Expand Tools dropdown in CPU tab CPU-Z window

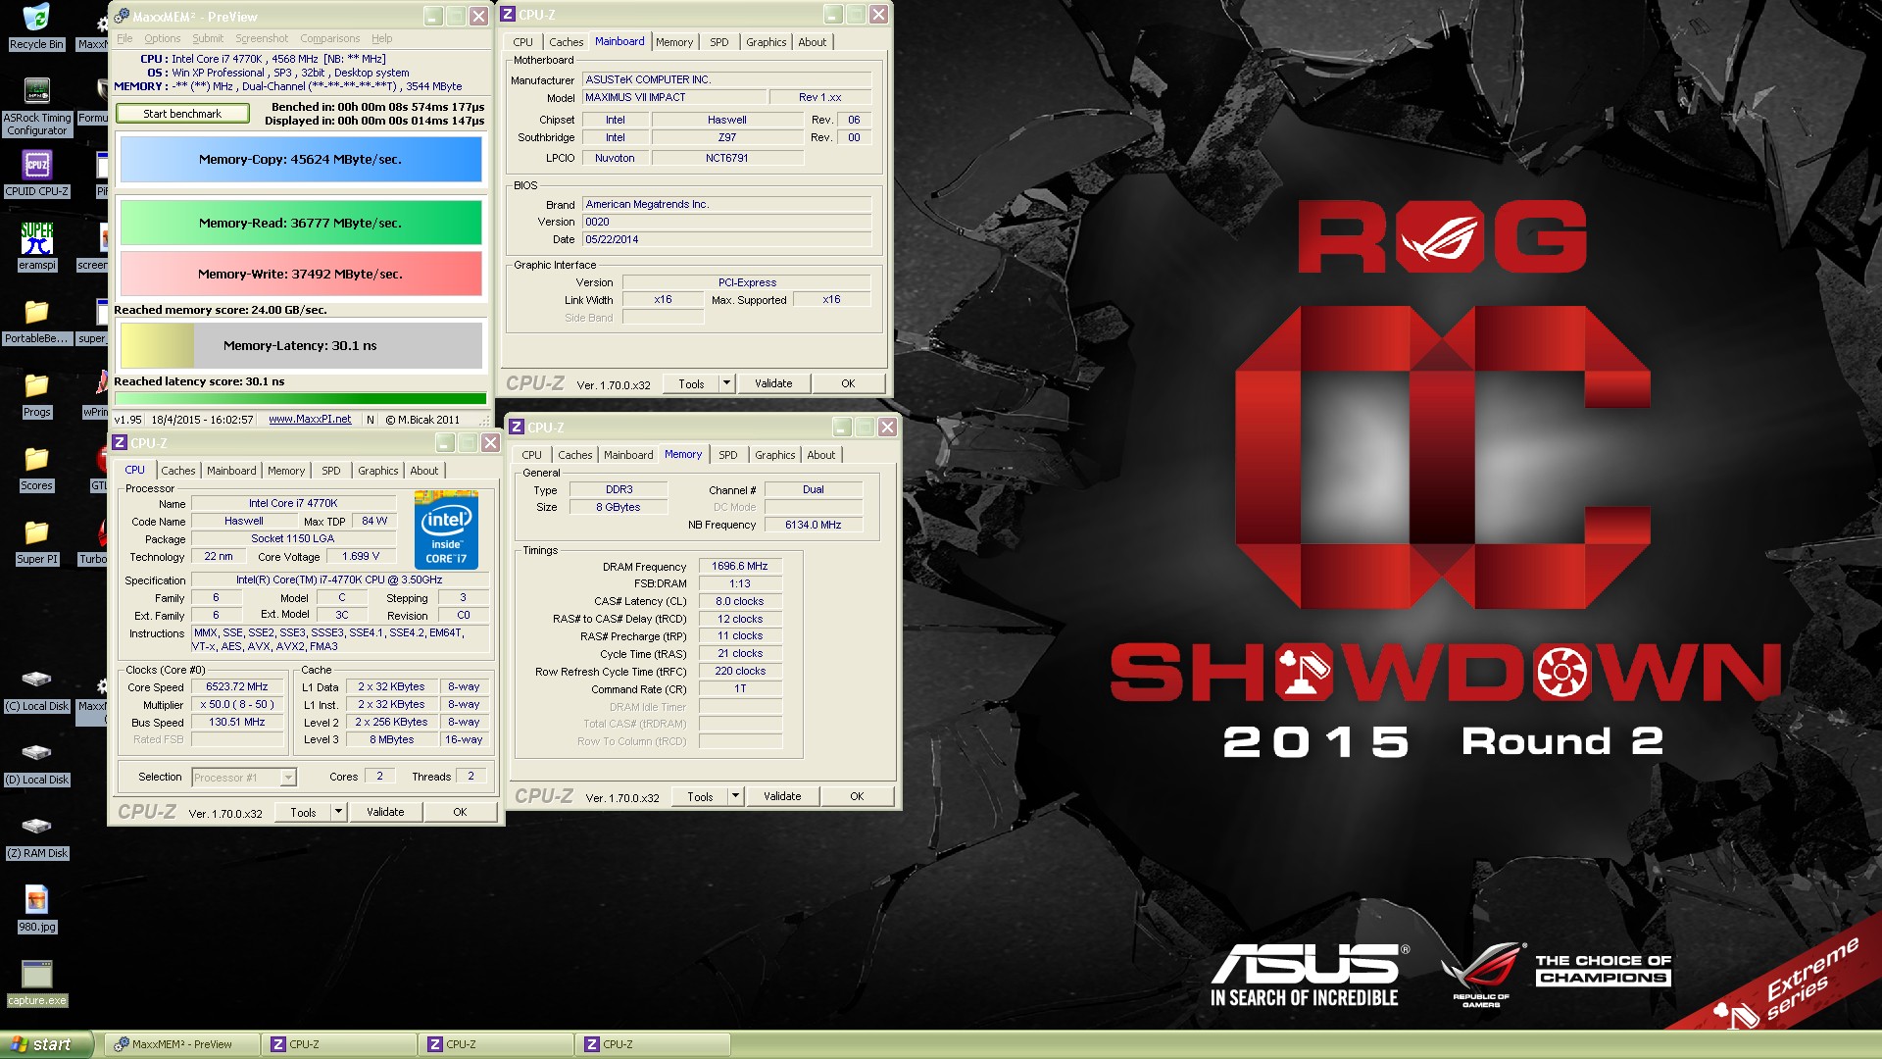tap(338, 812)
